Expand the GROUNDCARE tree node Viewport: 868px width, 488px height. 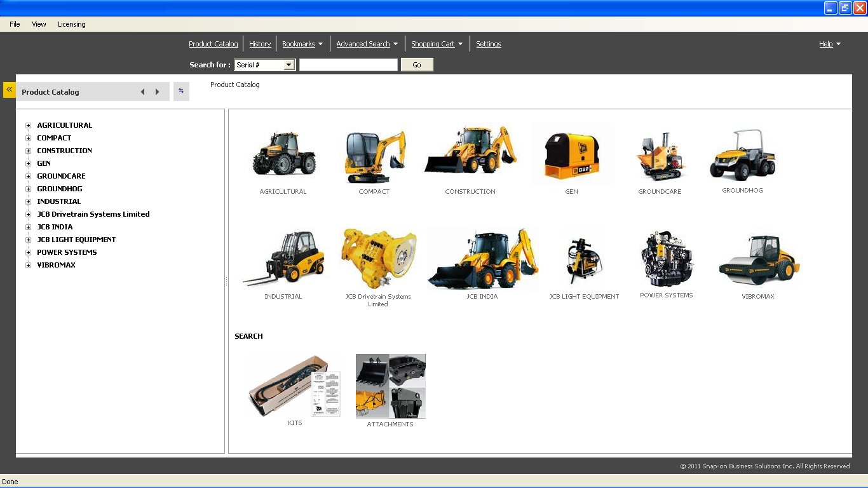point(28,176)
